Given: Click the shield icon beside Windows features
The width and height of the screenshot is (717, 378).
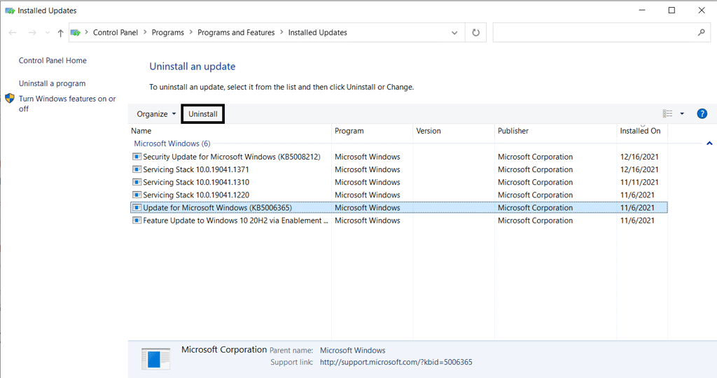Looking at the screenshot, I should [x=10, y=98].
